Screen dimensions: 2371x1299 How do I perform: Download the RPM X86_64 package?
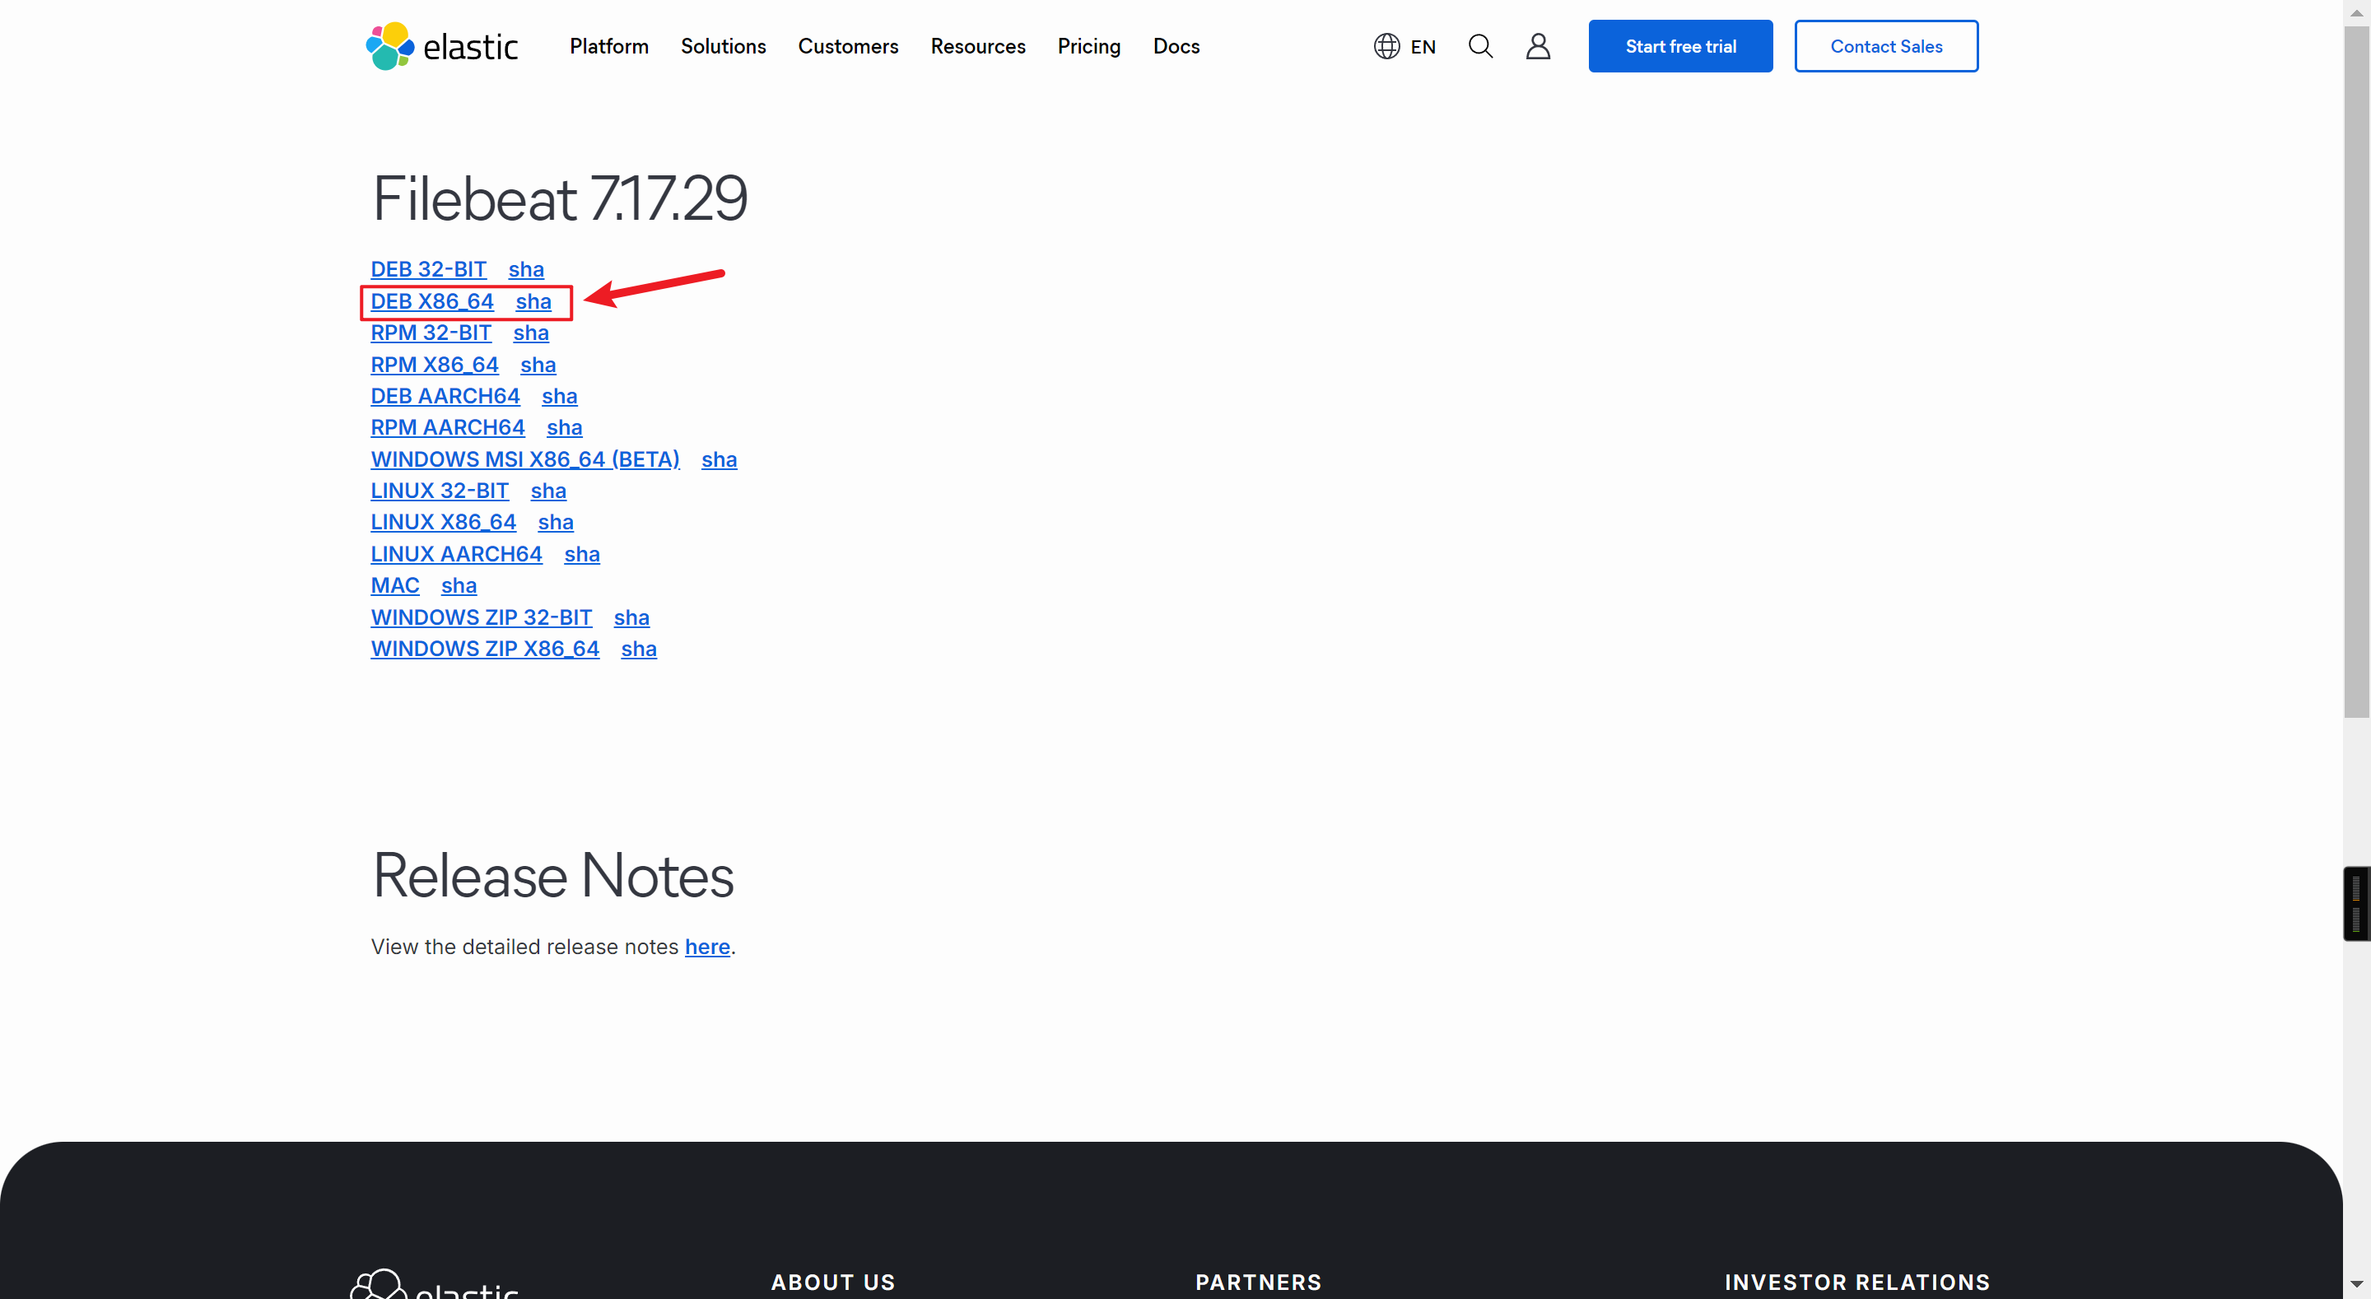pos(435,365)
